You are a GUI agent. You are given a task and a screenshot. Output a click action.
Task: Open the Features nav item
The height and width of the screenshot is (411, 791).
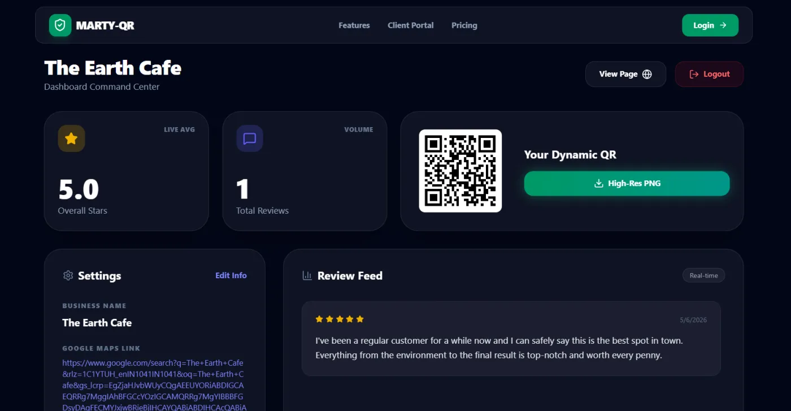[x=354, y=25]
